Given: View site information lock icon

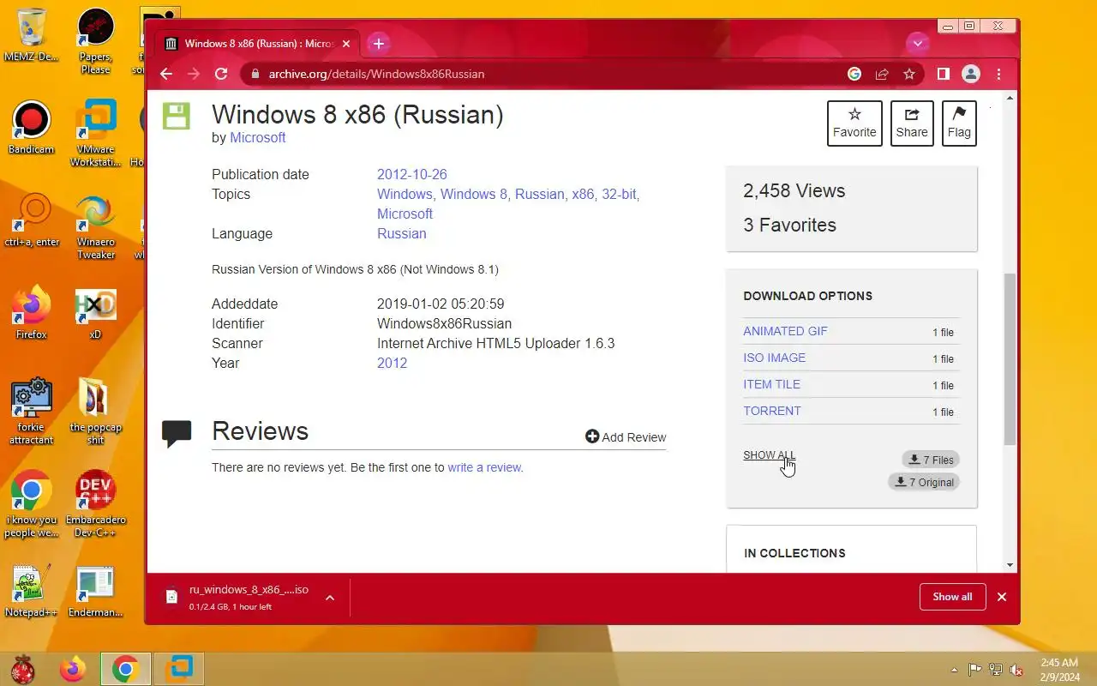Looking at the screenshot, I should tap(254, 74).
